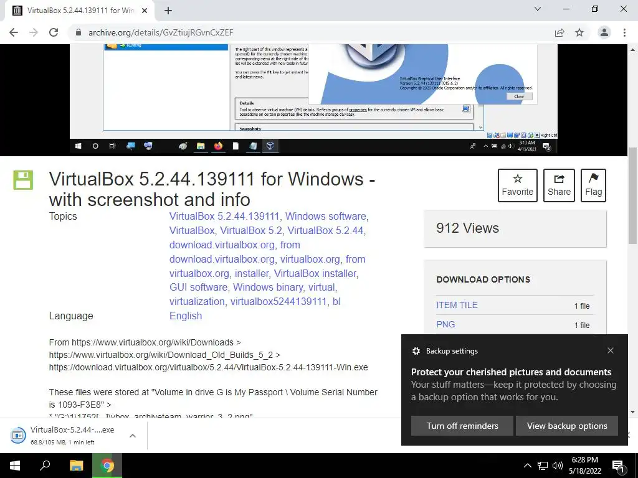Open network status tray icon
The width and height of the screenshot is (638, 478).
click(543, 466)
